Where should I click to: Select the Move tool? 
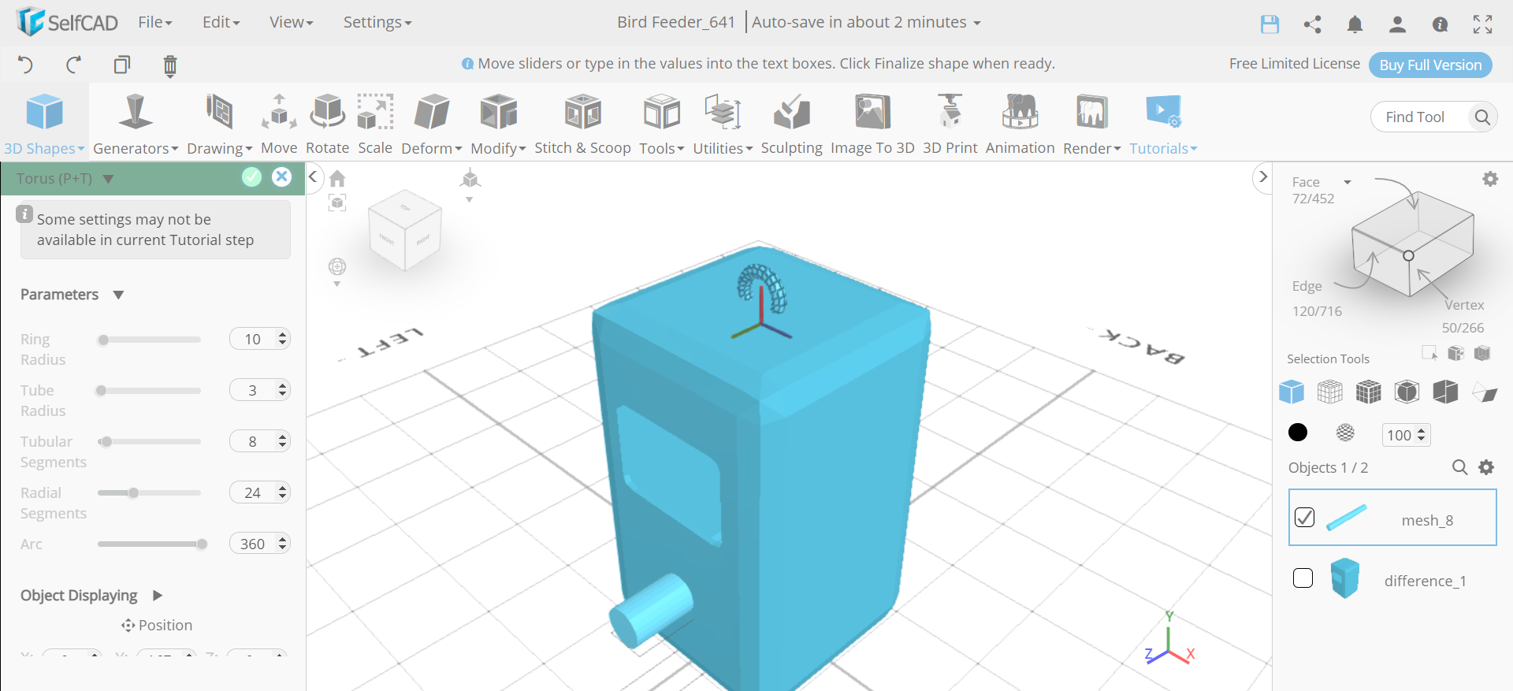(279, 124)
